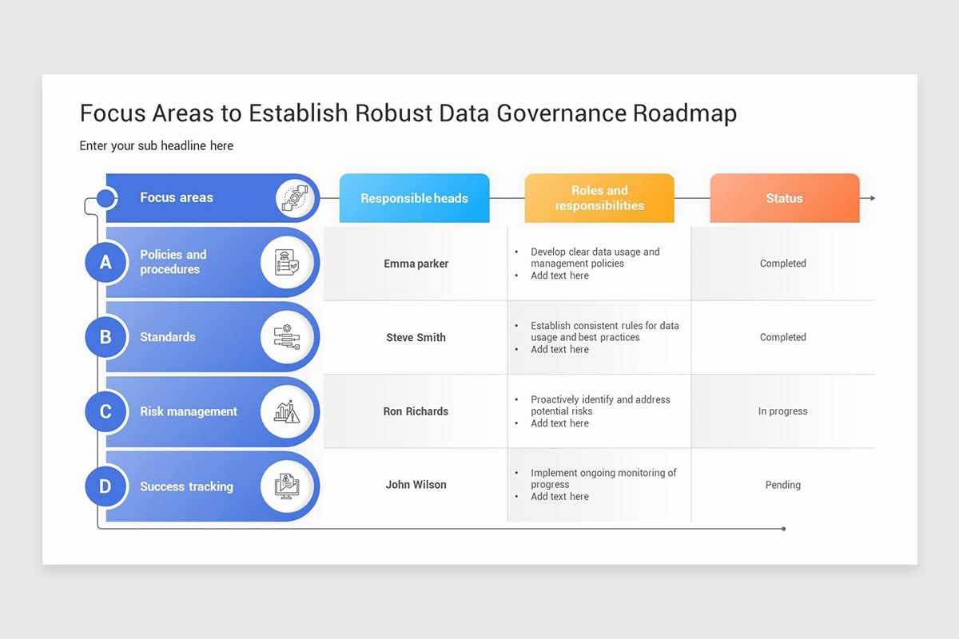
Task: Click the subtitle Enter your sub headline here
Action: click(x=156, y=145)
